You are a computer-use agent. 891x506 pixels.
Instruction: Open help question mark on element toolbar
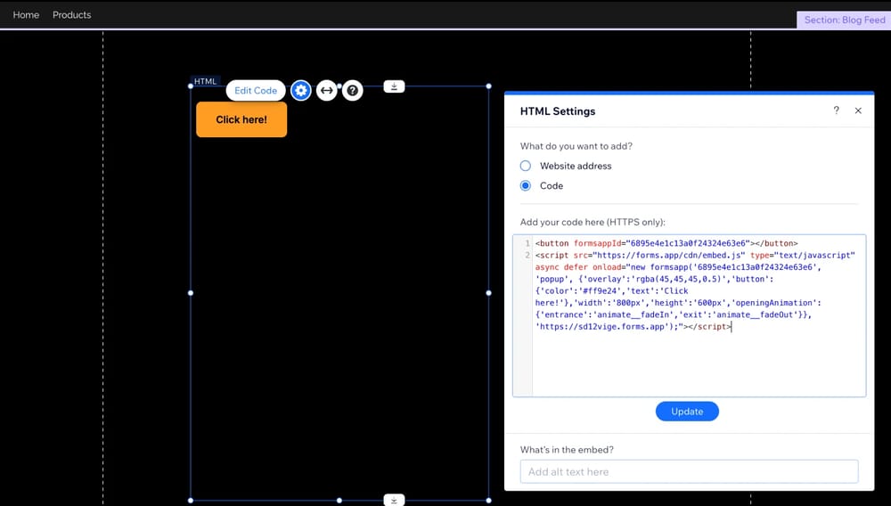[x=352, y=90]
